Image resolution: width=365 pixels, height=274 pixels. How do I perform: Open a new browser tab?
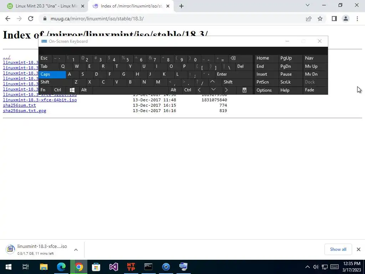click(x=181, y=6)
